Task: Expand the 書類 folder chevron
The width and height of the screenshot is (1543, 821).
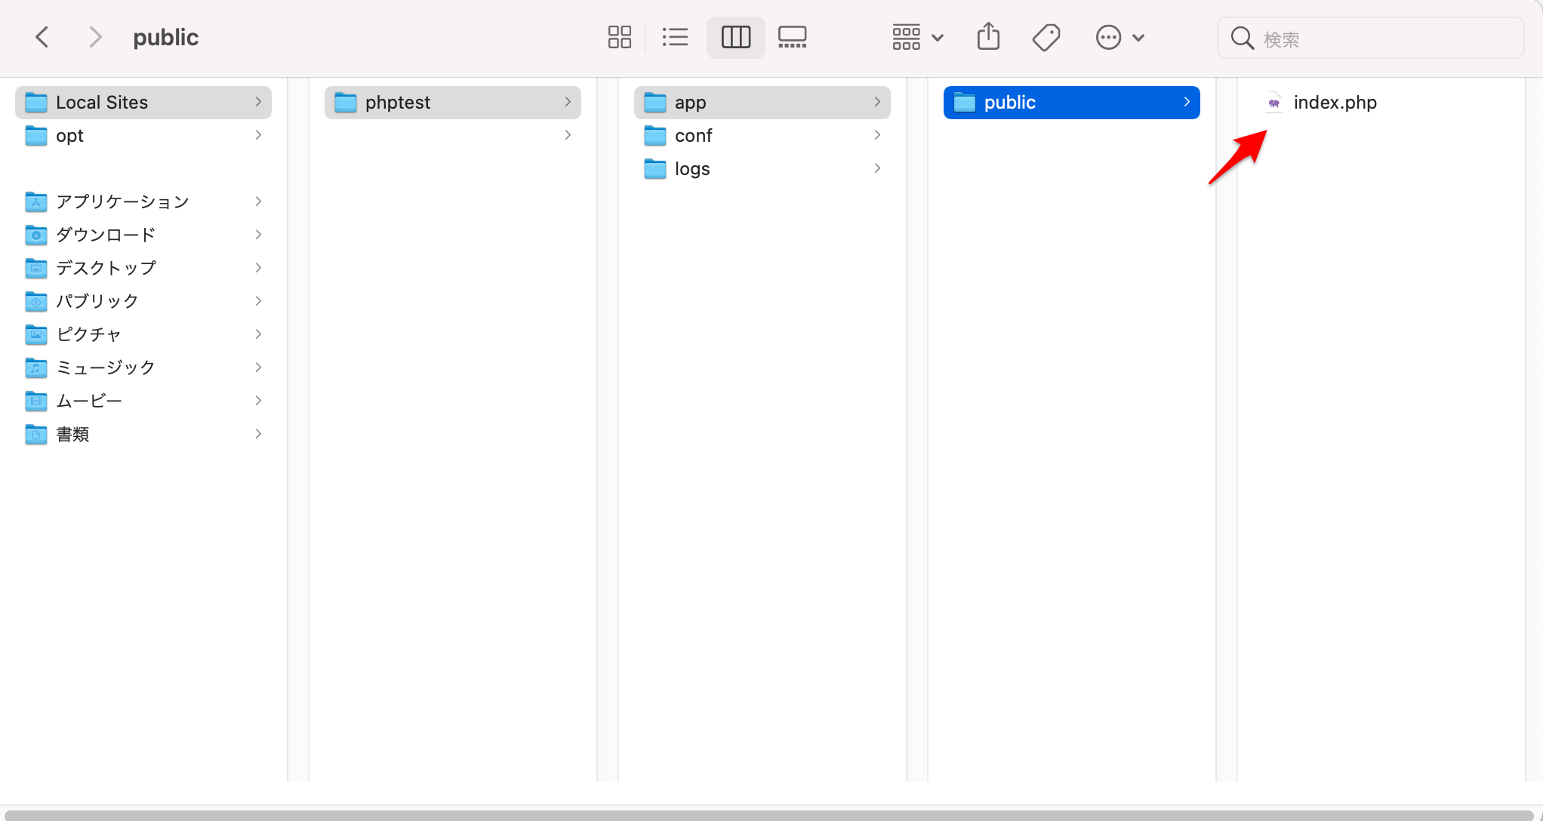Action: pos(258,434)
